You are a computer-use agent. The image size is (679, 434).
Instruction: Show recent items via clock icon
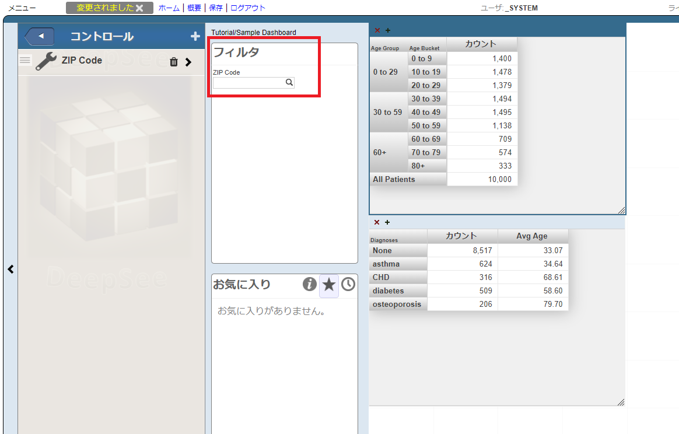point(348,284)
